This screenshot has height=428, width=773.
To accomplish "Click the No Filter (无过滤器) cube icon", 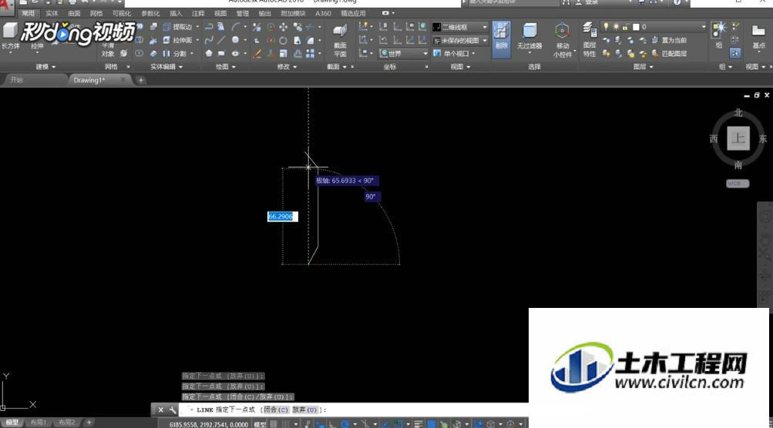I will click(x=530, y=32).
